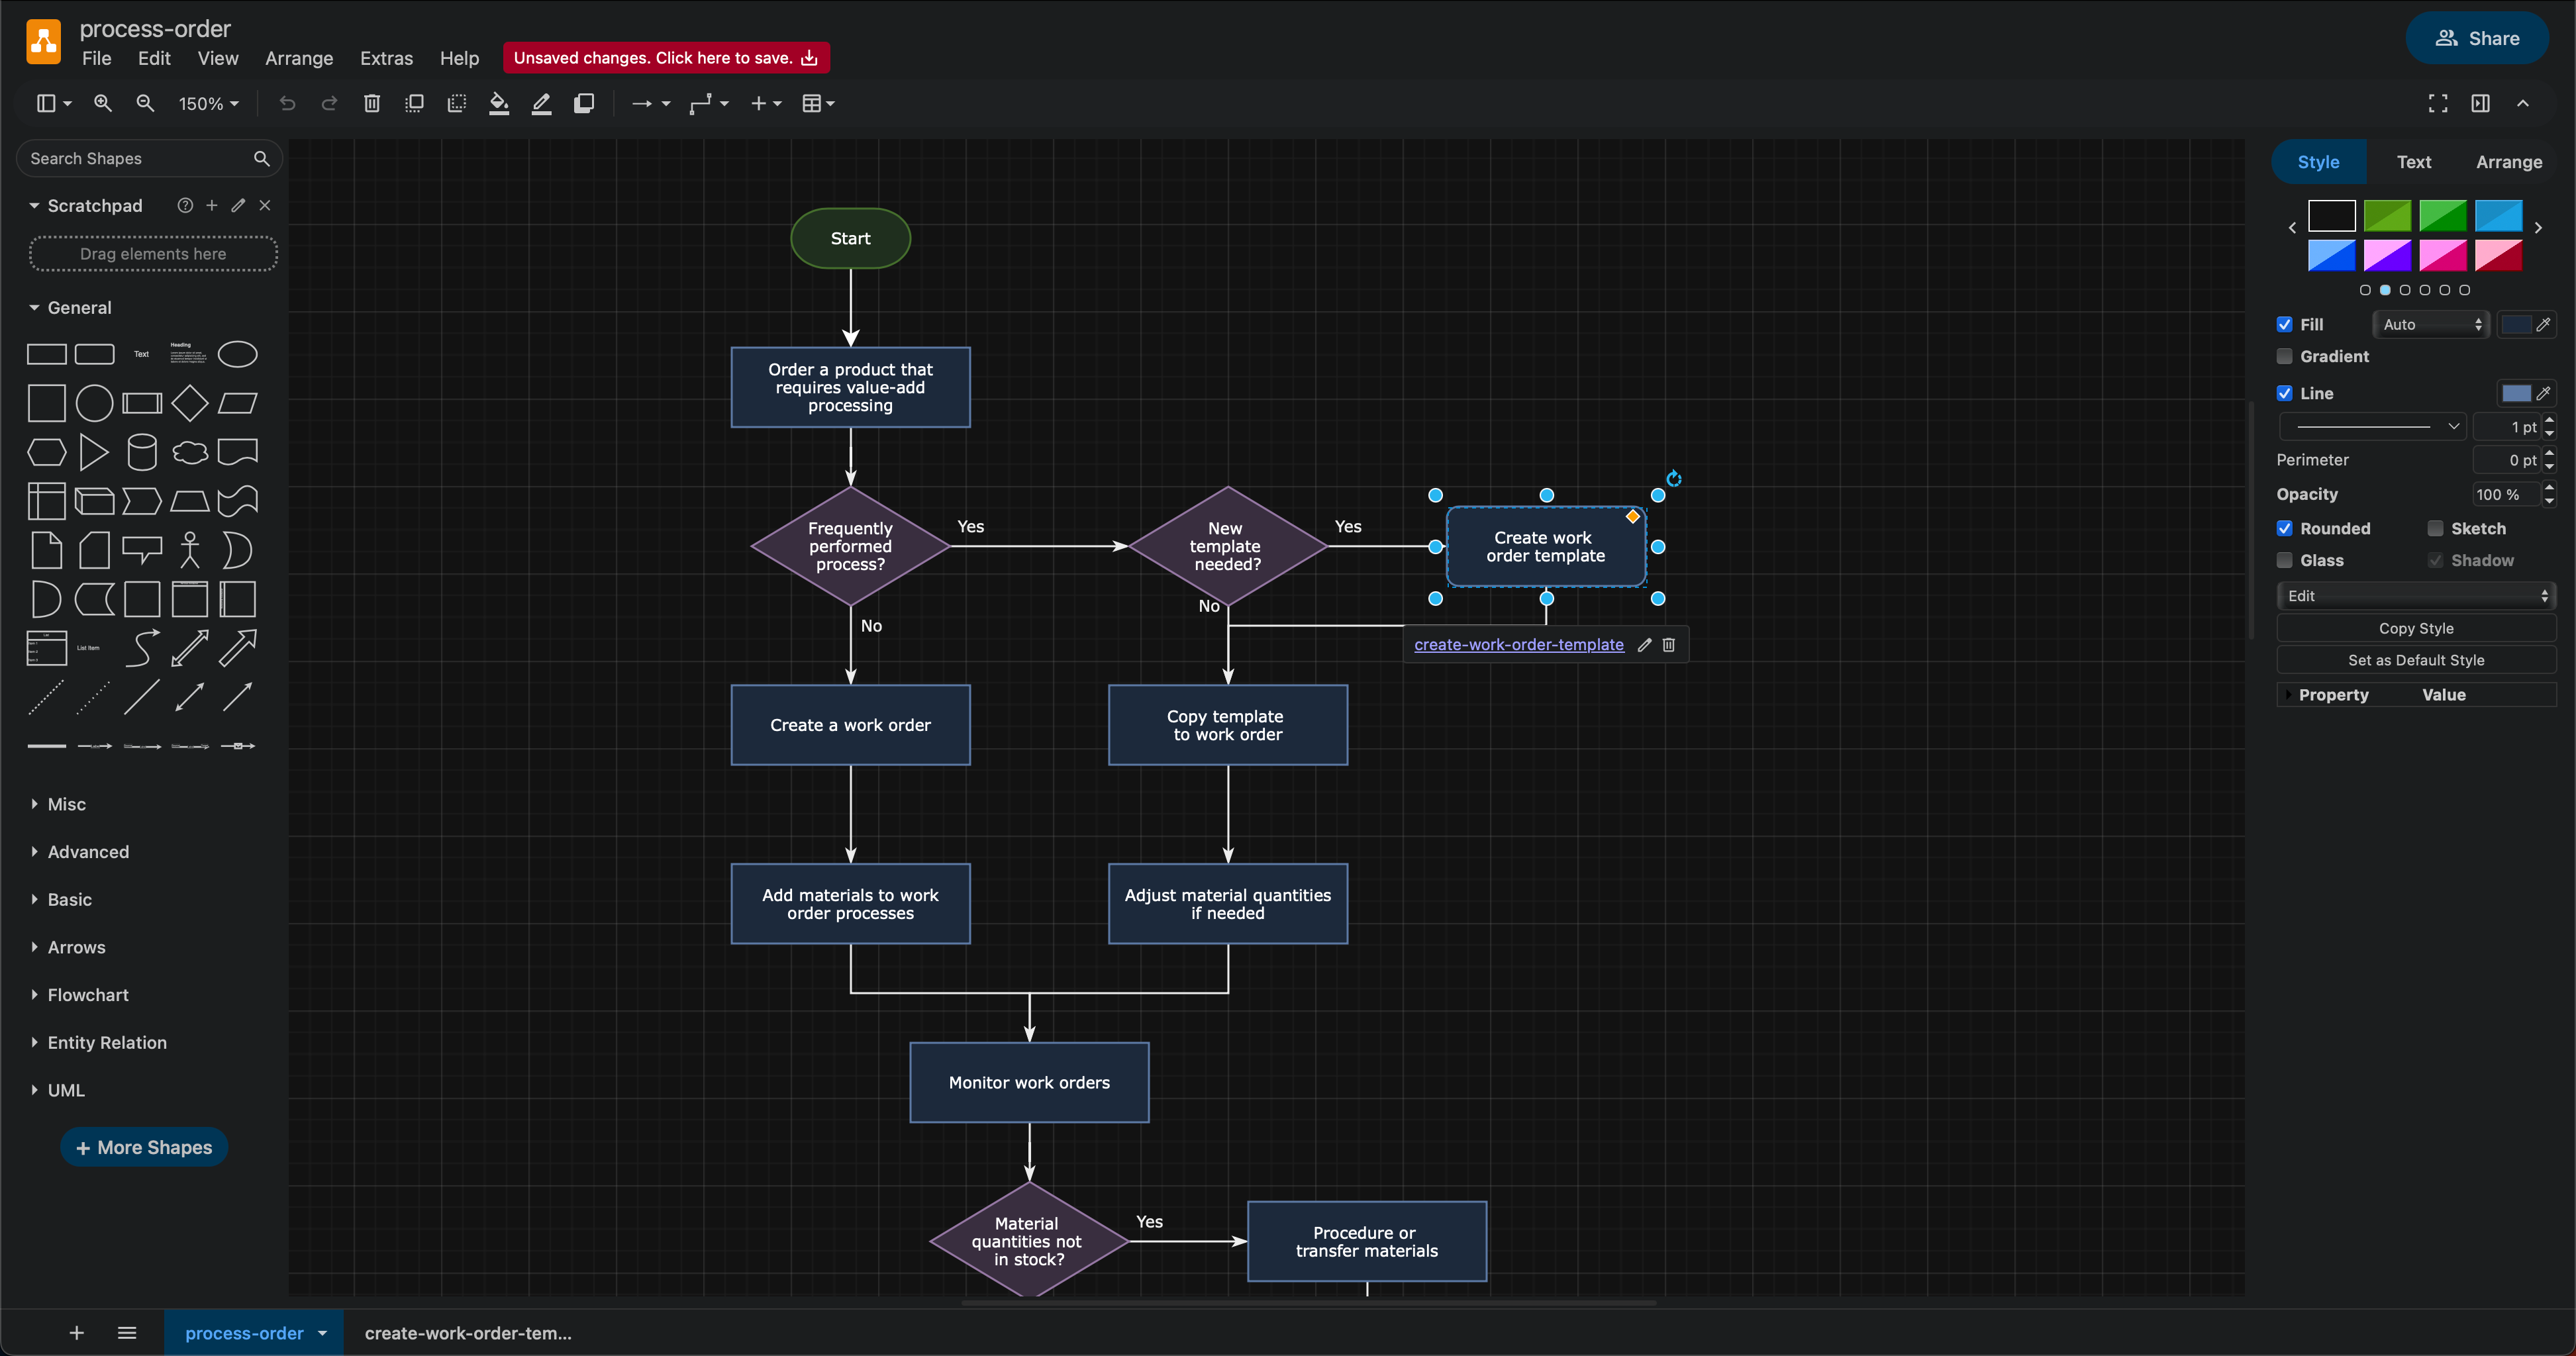The width and height of the screenshot is (2576, 1356).
Task: Click the More Shapes button
Action: [x=143, y=1147]
